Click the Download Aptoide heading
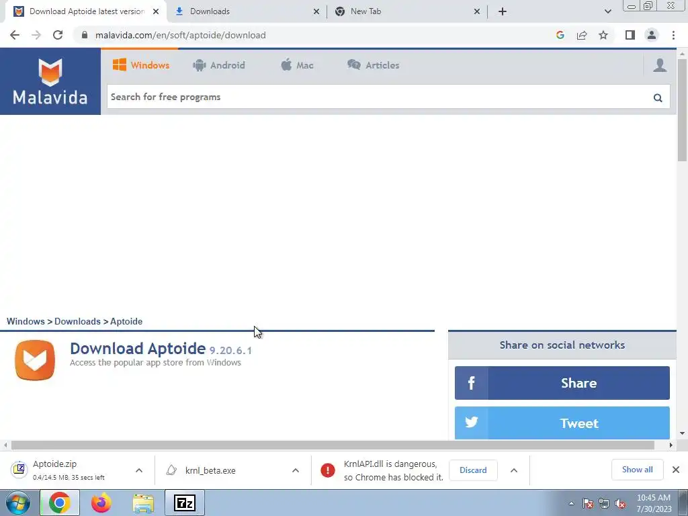This screenshot has height=516, width=688. pyautogui.click(x=138, y=349)
